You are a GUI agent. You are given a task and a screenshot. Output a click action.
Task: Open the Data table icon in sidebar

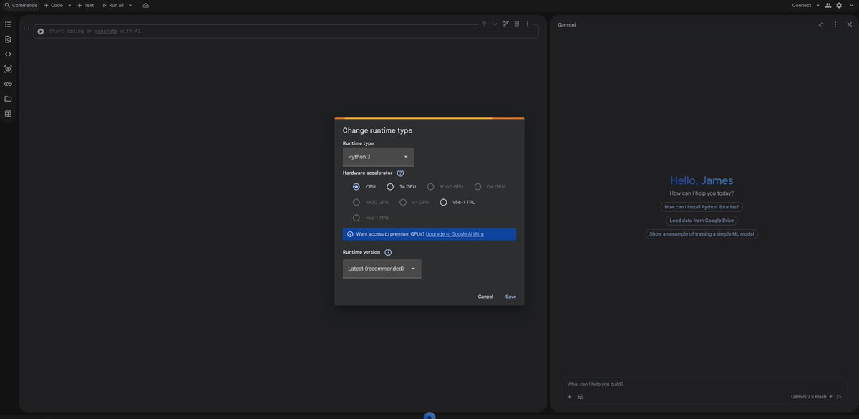8,114
